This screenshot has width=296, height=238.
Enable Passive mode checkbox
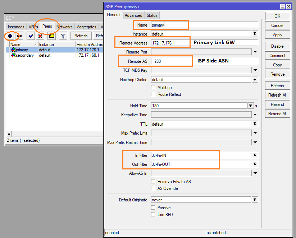[153, 207]
